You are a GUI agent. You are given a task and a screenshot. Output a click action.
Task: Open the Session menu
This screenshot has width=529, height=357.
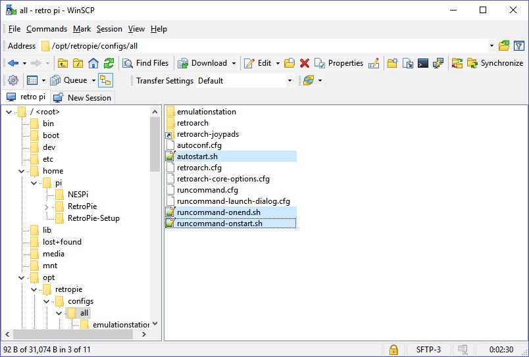click(109, 29)
